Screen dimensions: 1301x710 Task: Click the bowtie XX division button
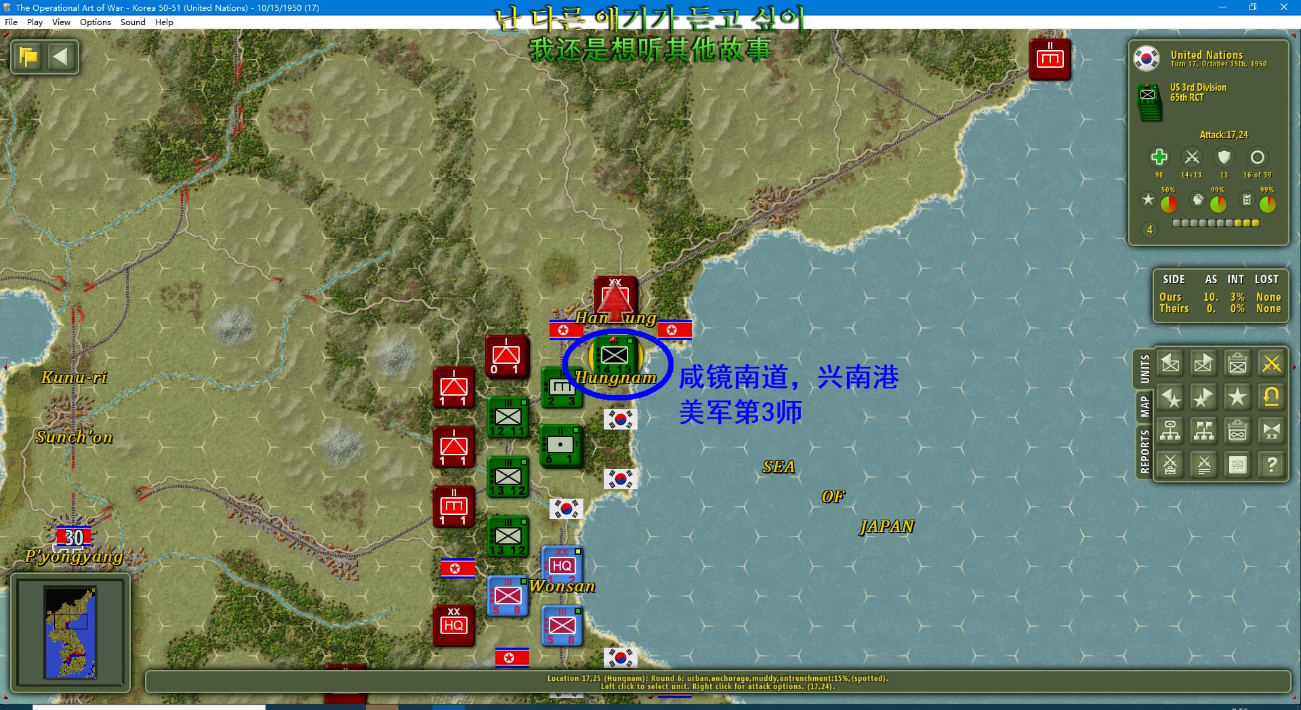tap(1272, 431)
